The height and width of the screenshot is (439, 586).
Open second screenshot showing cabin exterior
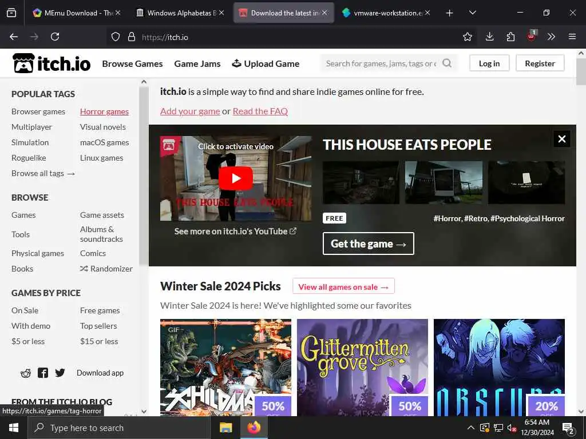click(x=444, y=182)
